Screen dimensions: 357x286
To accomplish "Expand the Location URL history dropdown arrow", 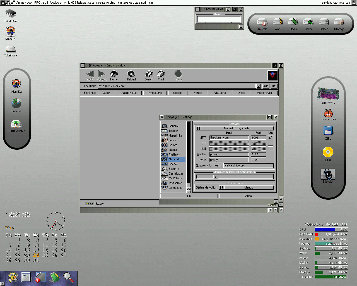I will pos(259,86).
